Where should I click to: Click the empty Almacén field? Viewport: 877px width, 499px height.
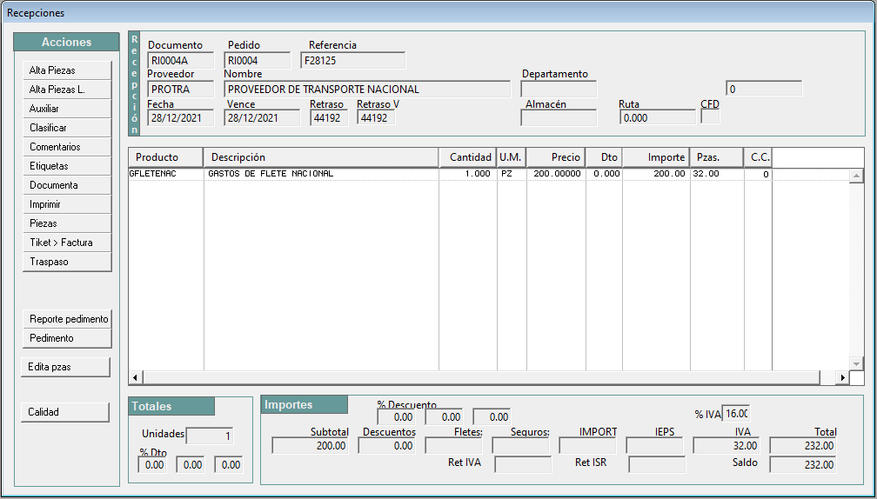pos(559,118)
